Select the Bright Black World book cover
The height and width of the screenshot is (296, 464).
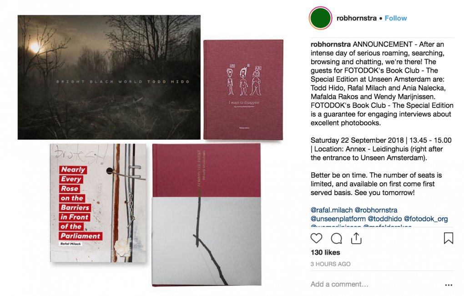[109, 77]
